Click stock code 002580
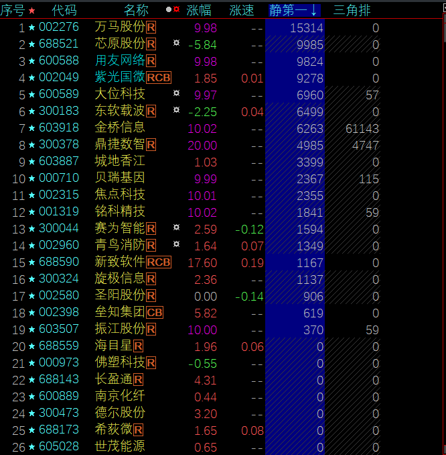446x455 pixels. (59, 295)
